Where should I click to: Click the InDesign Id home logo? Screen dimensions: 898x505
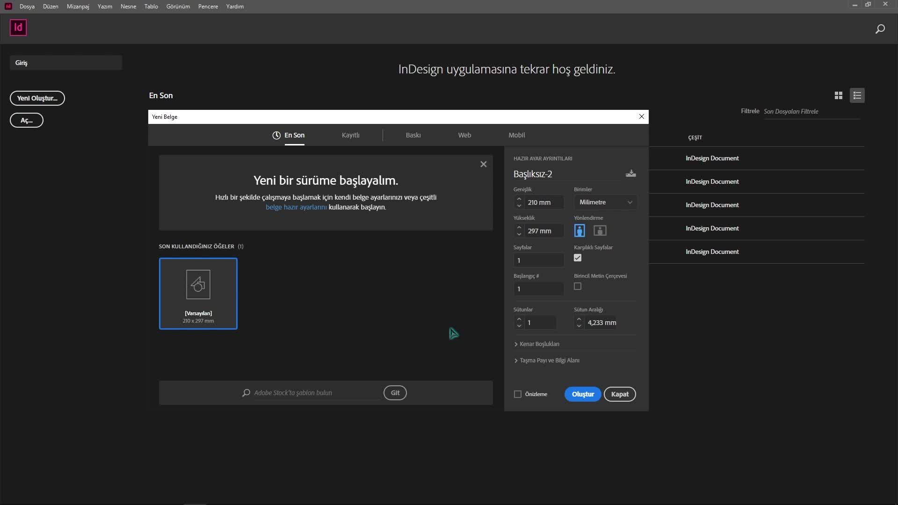tap(18, 28)
